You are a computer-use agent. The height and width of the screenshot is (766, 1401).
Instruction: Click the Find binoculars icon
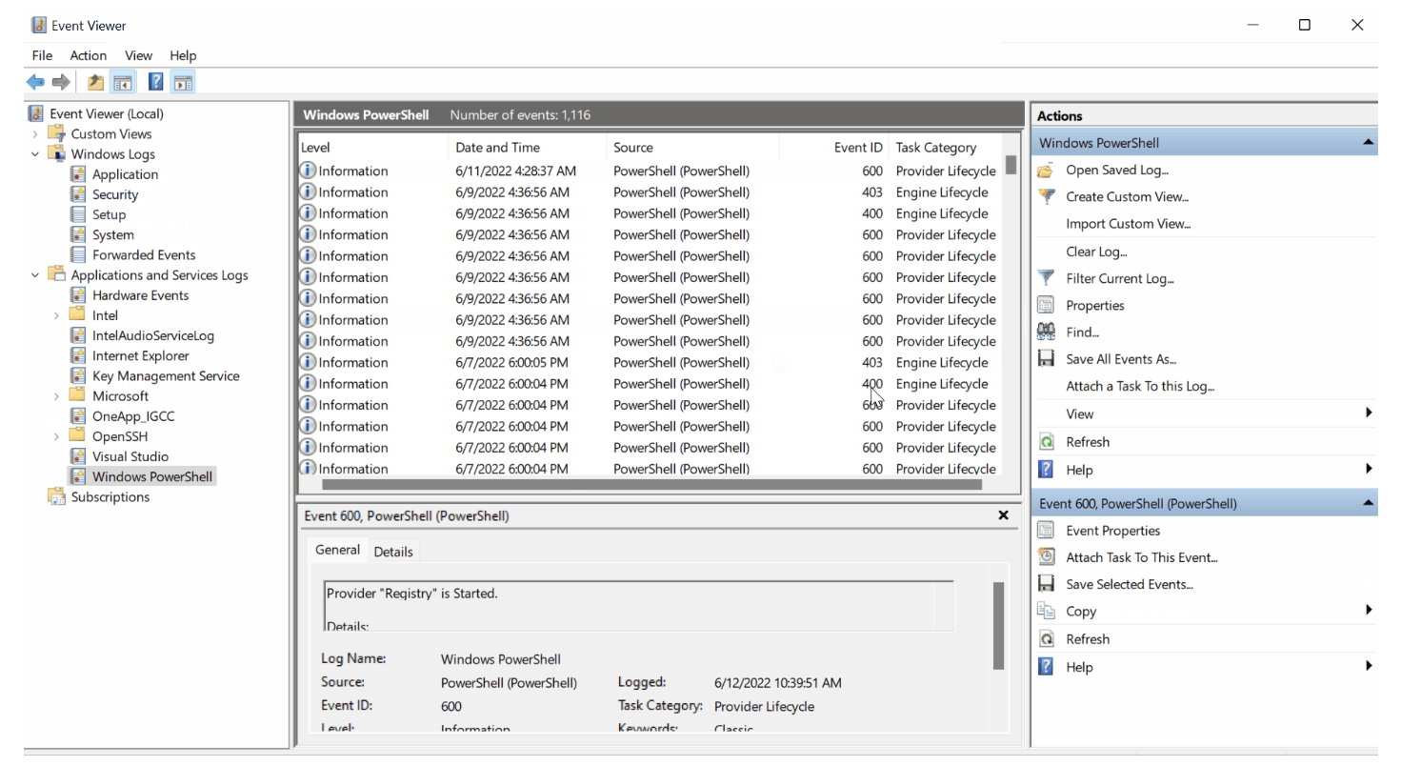(1046, 333)
